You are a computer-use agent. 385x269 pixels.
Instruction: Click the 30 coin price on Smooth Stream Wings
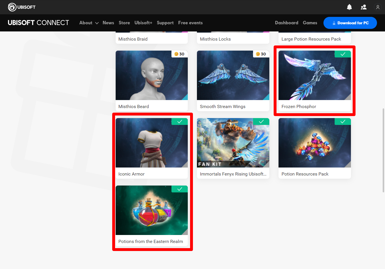[261, 54]
